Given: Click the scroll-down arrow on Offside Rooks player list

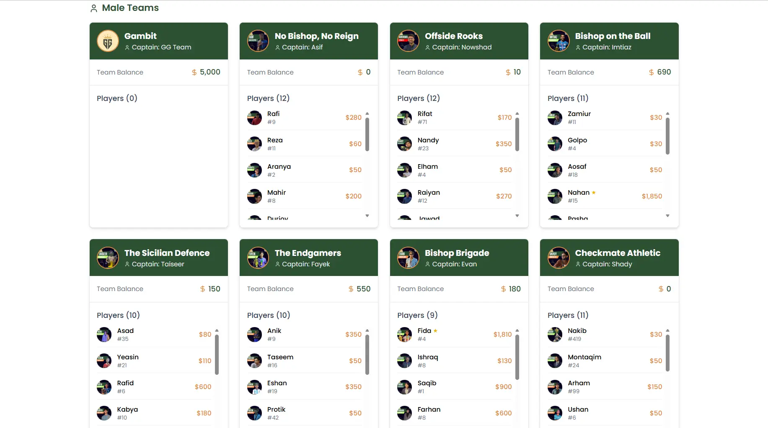Looking at the screenshot, I should [x=517, y=216].
